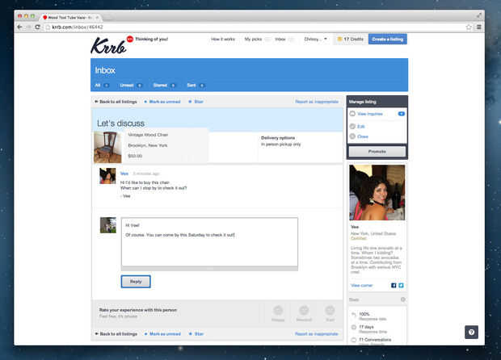Click the browser address bar
Image resolution: width=501 pixels, height=360 pixels.
click(255, 27)
